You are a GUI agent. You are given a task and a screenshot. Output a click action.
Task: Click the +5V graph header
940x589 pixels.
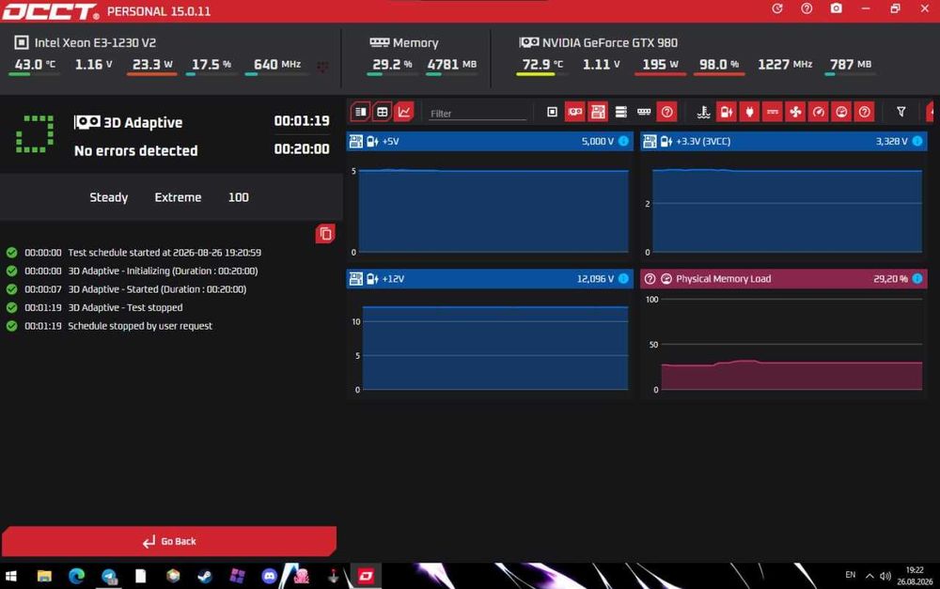(x=490, y=142)
